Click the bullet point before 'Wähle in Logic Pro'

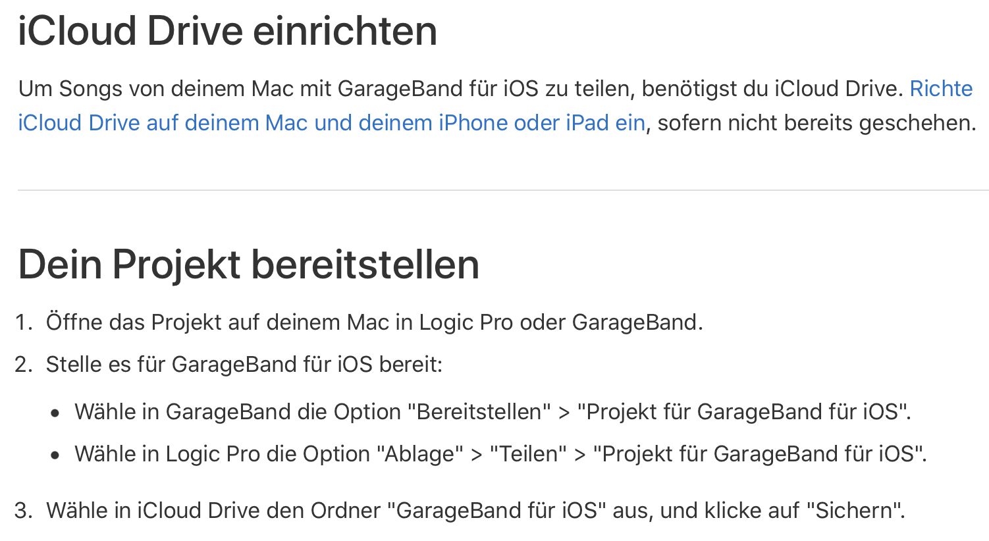(x=55, y=455)
